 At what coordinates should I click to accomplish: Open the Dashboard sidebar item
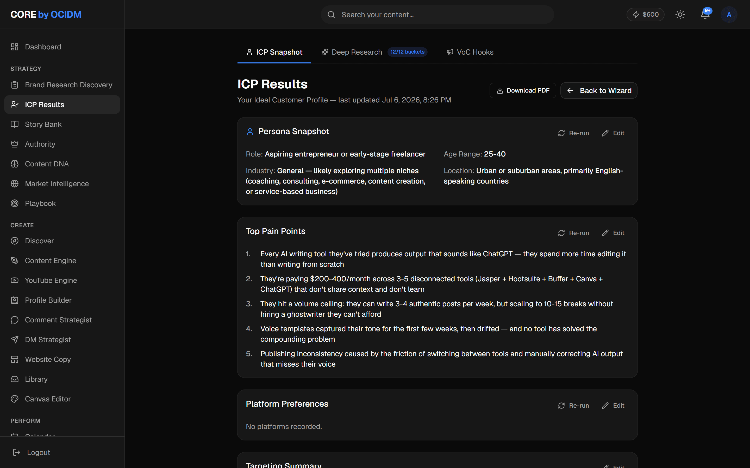pos(62,47)
